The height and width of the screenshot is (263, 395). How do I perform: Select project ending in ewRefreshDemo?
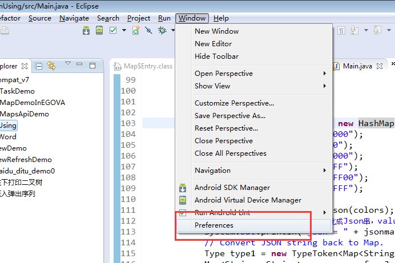(x=26, y=160)
